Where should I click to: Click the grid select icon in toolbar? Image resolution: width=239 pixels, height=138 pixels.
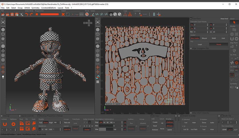(81, 14)
